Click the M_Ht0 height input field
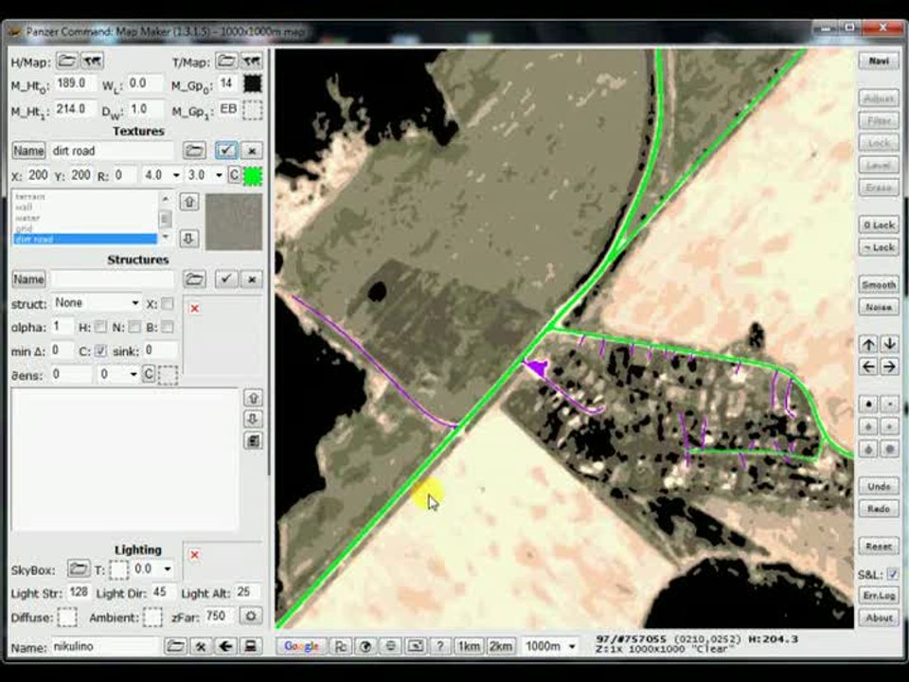The width and height of the screenshot is (909, 682). 76,83
